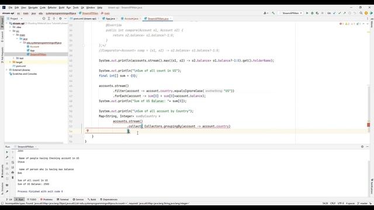Open the Navigate menu

33,8
